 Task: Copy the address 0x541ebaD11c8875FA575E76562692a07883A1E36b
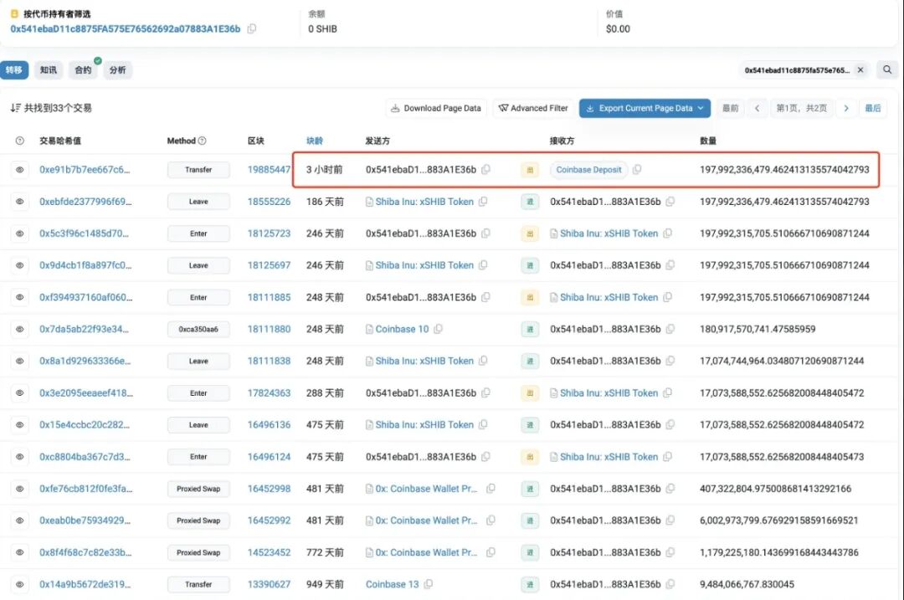point(251,28)
